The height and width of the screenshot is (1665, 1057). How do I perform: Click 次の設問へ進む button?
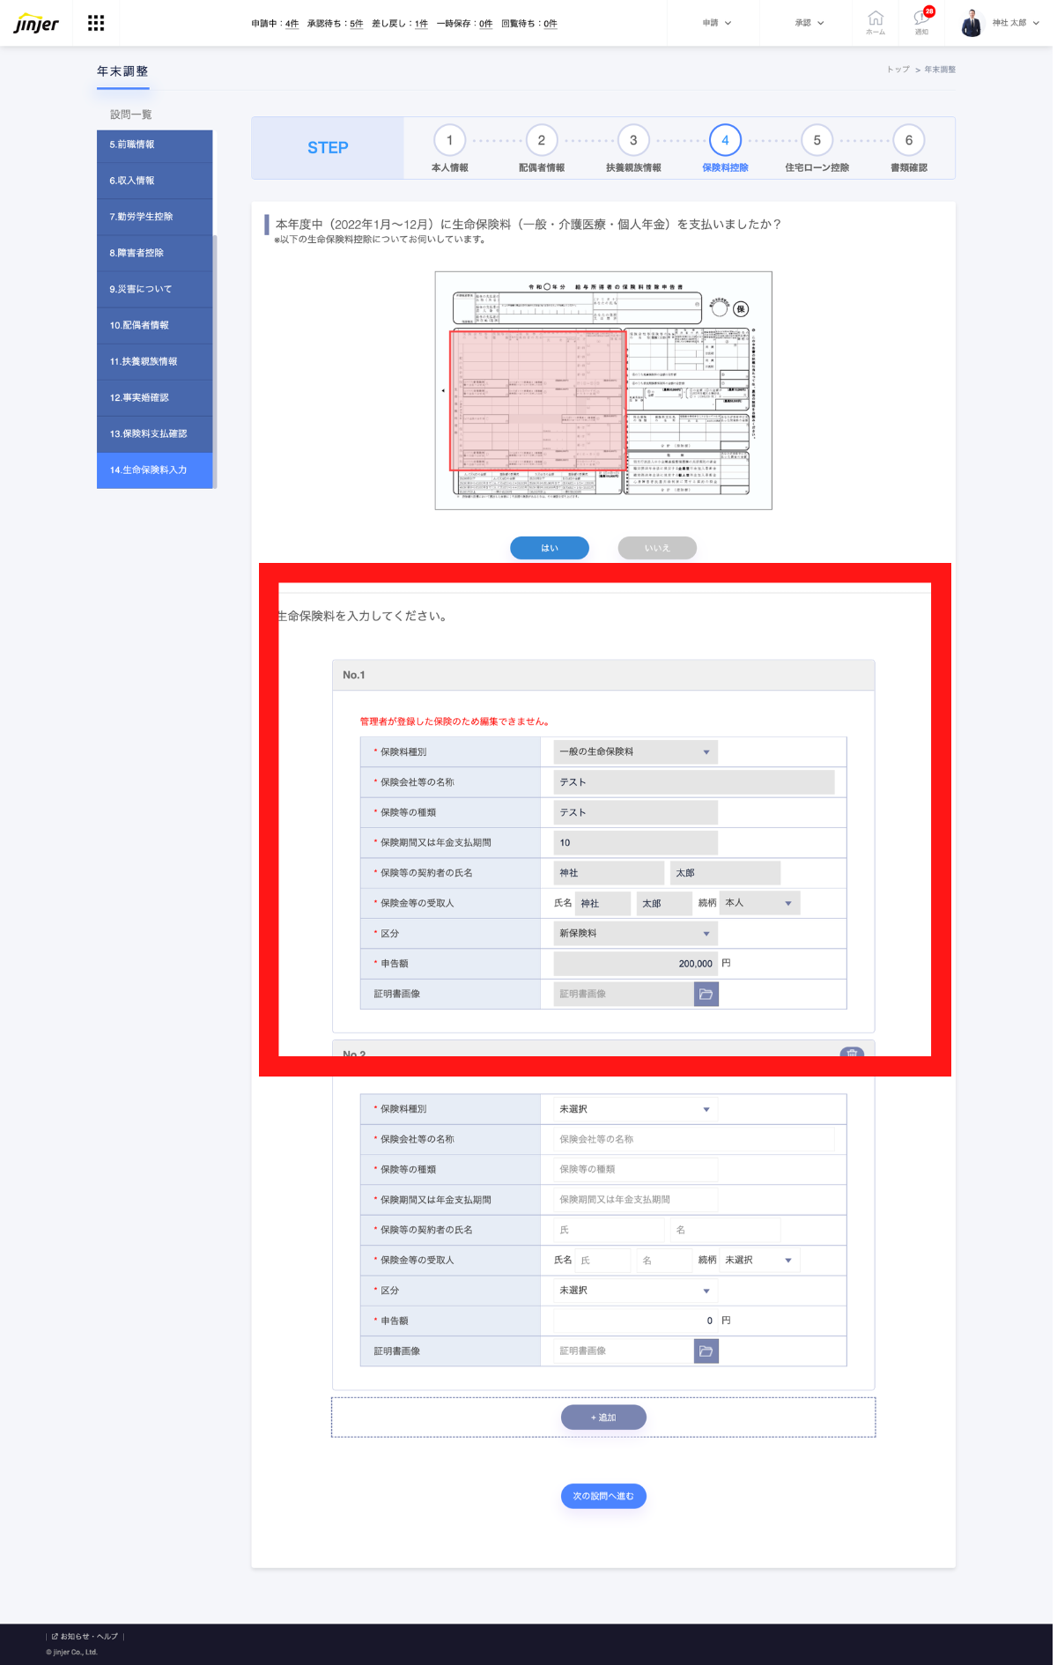pyautogui.click(x=603, y=1496)
